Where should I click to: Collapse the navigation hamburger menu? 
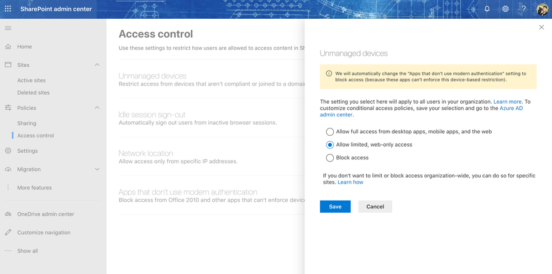coord(8,28)
